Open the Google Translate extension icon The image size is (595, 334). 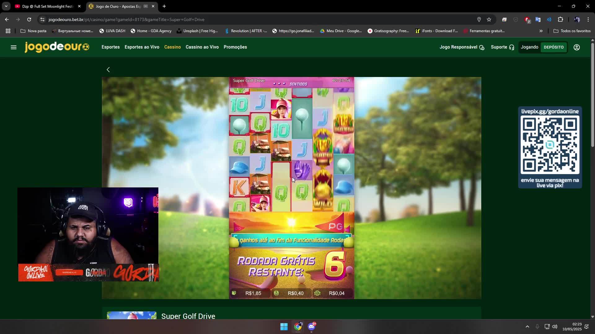tap(538, 19)
